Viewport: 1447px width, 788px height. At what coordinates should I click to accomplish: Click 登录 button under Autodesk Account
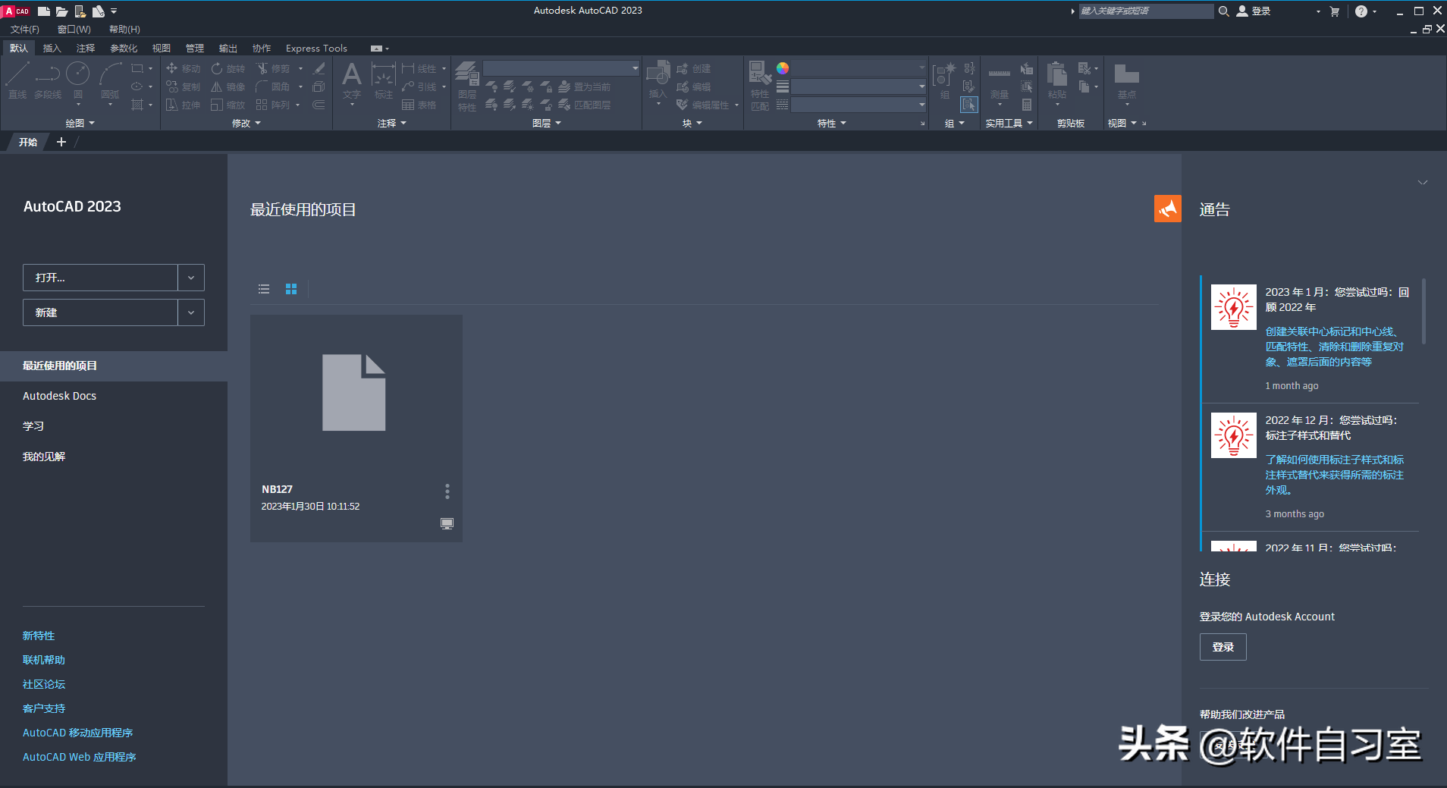(1223, 647)
